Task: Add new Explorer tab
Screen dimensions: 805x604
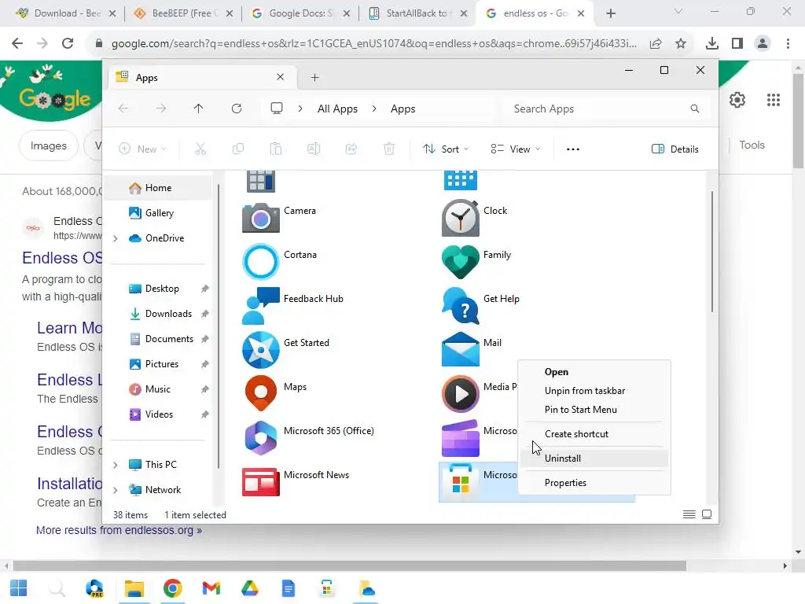Action: (x=315, y=78)
